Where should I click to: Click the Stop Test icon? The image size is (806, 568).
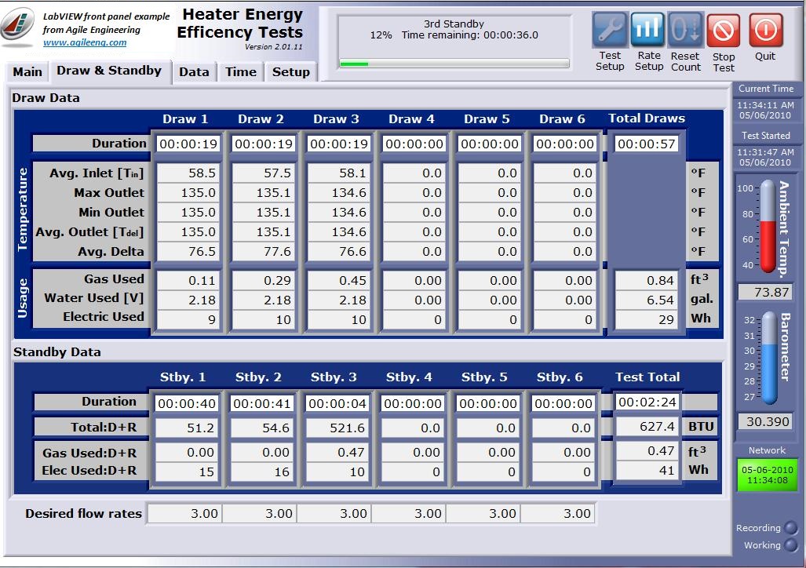(x=723, y=31)
